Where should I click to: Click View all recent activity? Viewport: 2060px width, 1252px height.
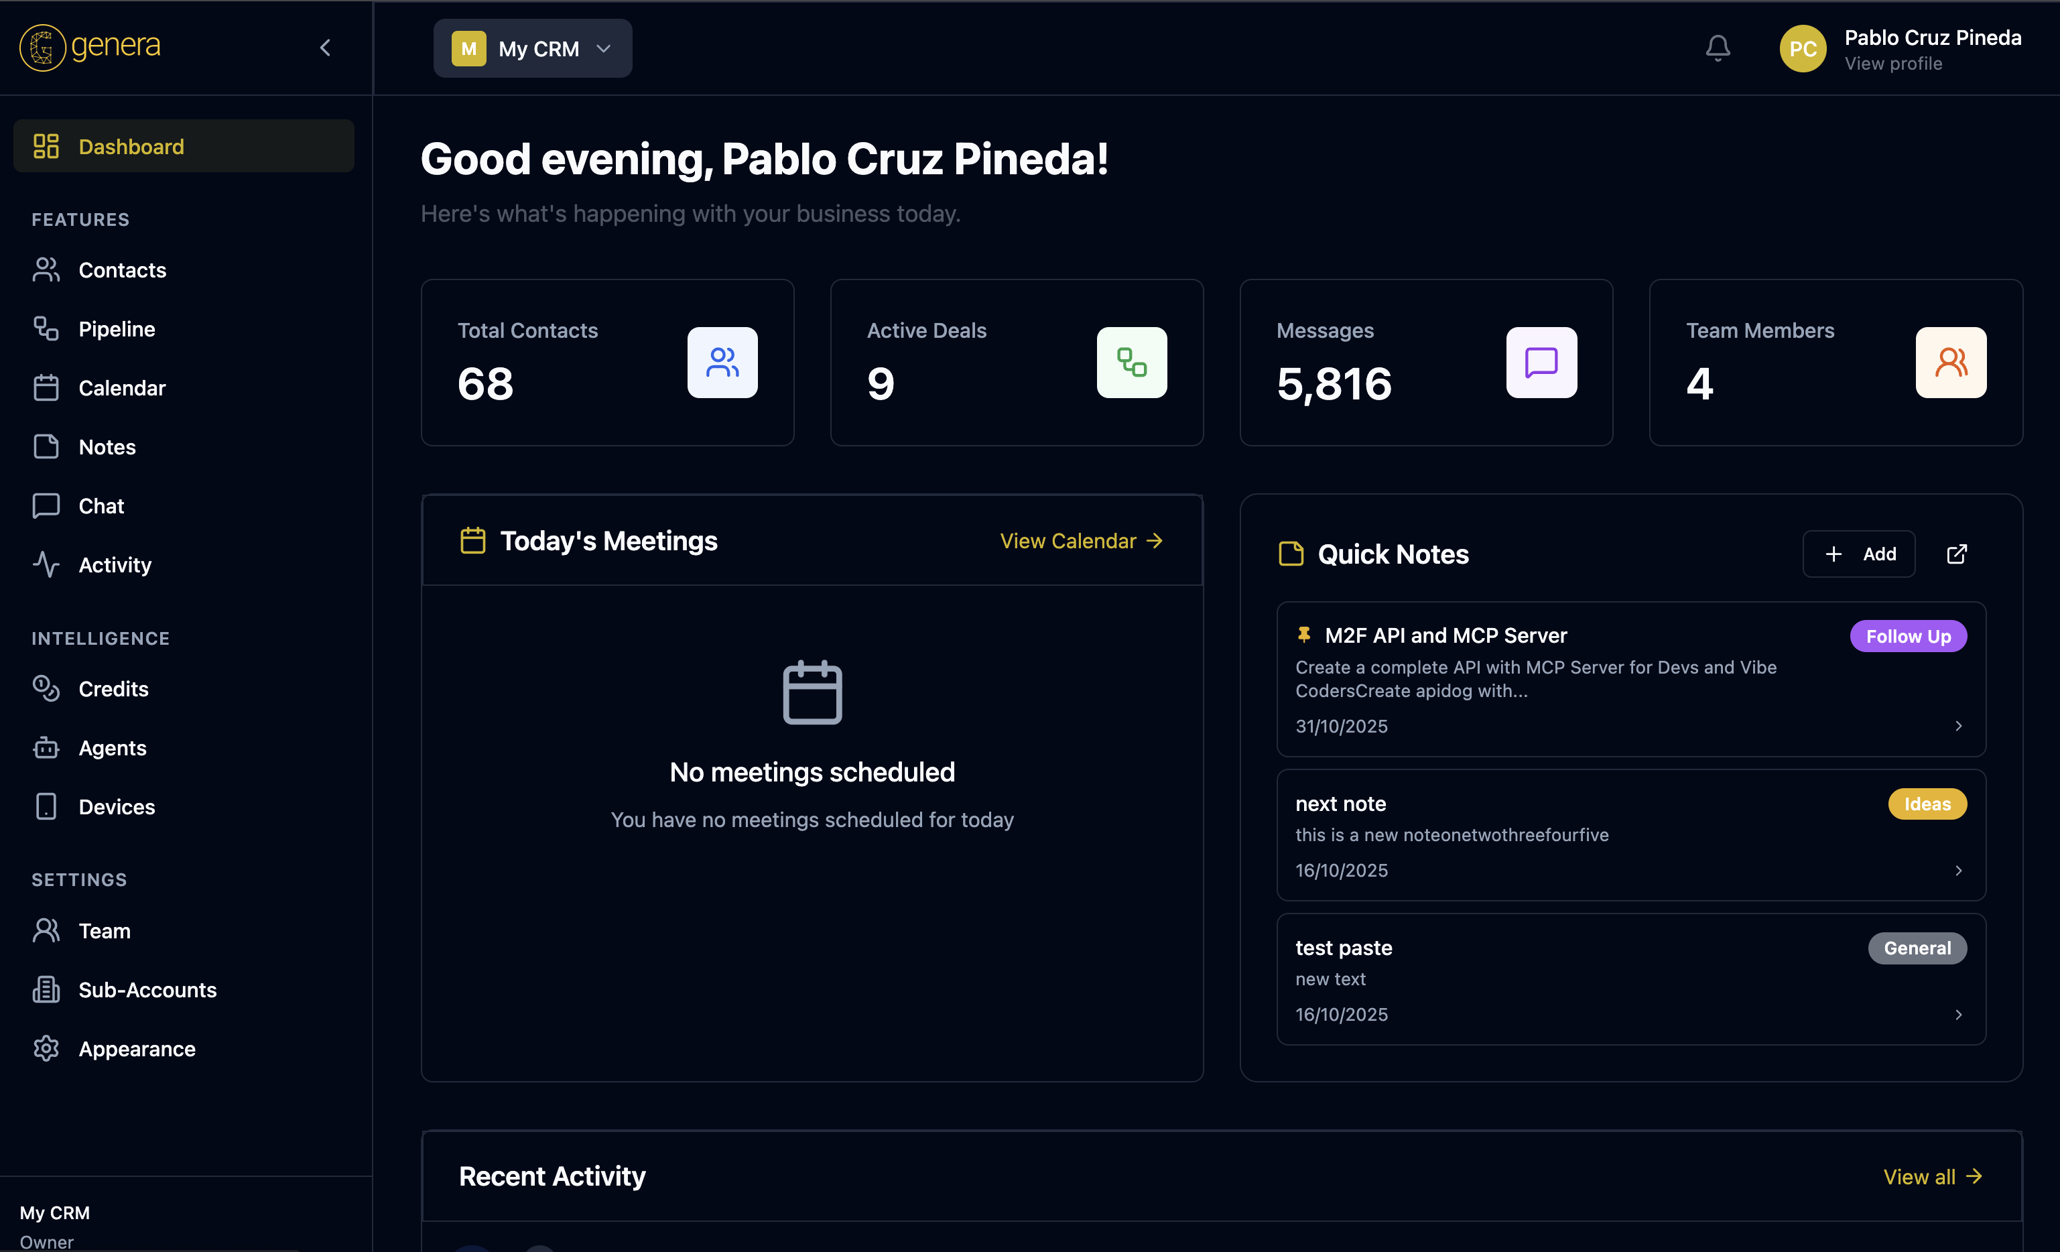(1932, 1177)
